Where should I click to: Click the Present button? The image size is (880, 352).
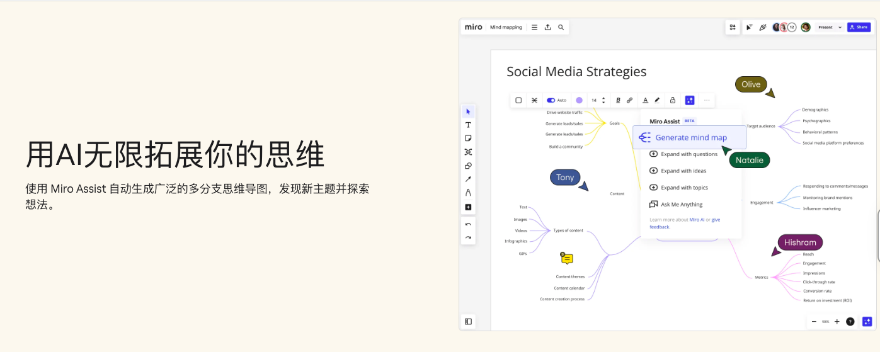pyautogui.click(x=825, y=27)
